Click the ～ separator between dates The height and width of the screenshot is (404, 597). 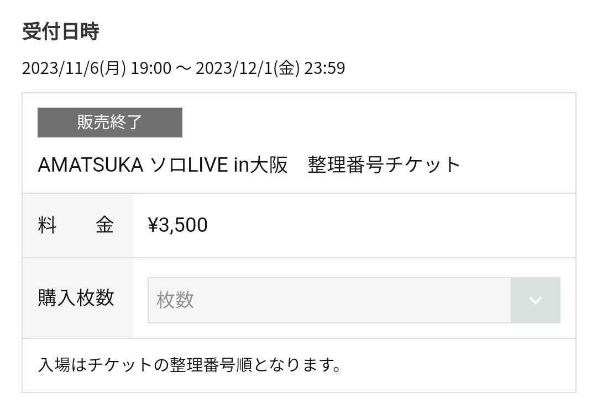183,68
